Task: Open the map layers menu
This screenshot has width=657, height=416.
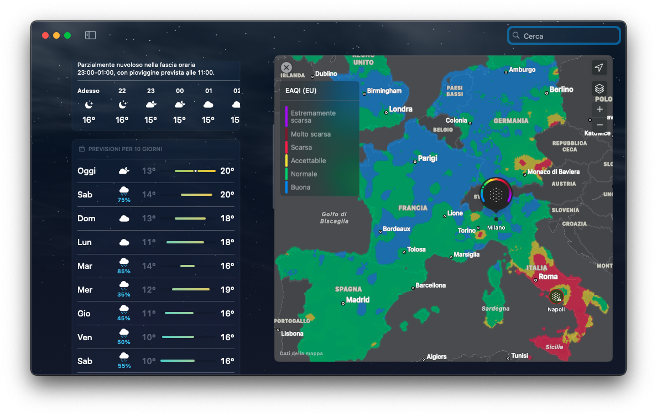Action: (x=599, y=89)
